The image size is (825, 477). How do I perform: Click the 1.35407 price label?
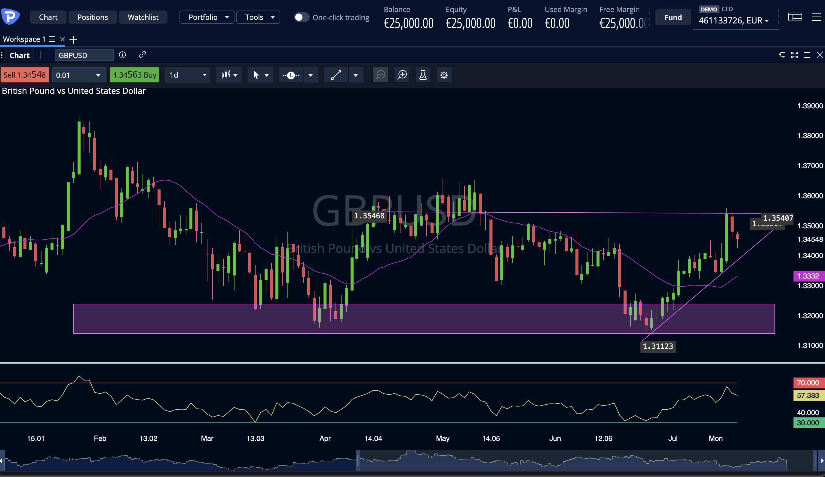click(778, 218)
